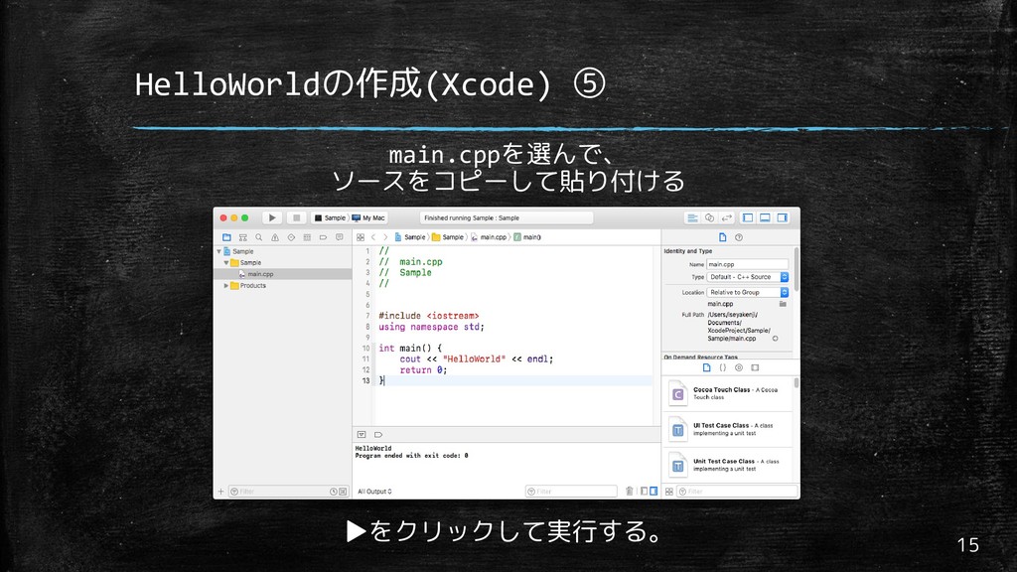Screen dimensions: 1017x572
Task: Click the Run (play) button in Xcode
Action: tap(272, 217)
